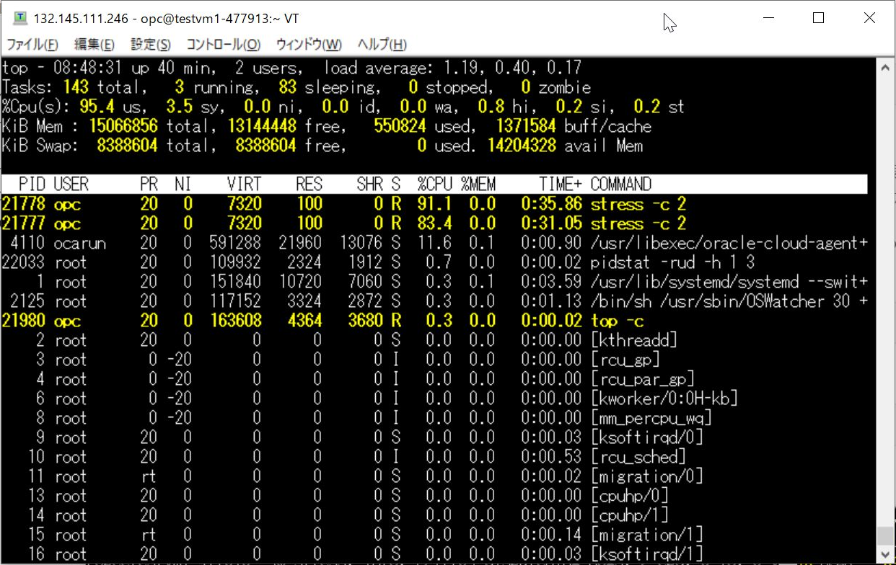The height and width of the screenshot is (565, 896).
Task: Open the ファイル(F) menu
Action: click(32, 45)
